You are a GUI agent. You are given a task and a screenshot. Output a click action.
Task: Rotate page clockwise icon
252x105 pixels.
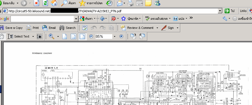coord(133,36)
